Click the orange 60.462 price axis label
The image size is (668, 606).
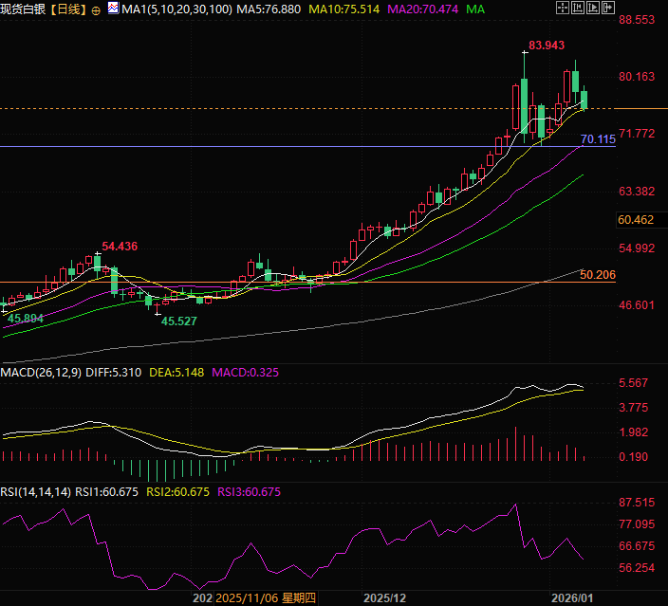(636, 220)
